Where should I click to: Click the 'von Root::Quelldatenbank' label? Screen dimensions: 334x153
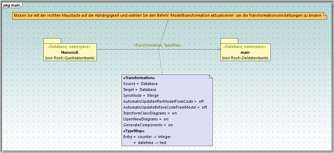click(69, 58)
